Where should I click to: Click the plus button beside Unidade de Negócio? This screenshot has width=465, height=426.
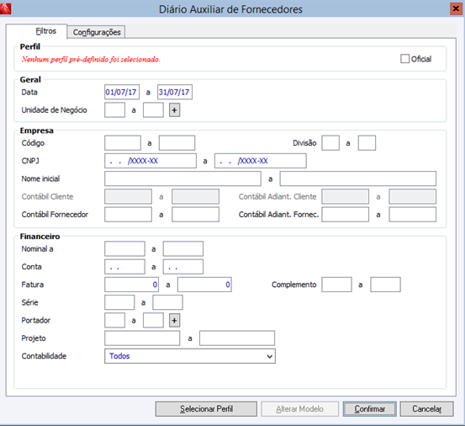tap(174, 110)
